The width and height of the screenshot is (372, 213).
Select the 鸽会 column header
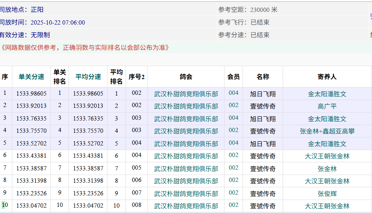(x=186, y=77)
